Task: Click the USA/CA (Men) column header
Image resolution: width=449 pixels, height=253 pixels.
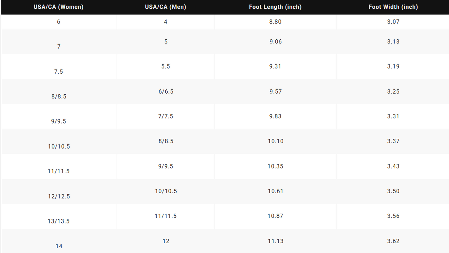Action: point(165,7)
